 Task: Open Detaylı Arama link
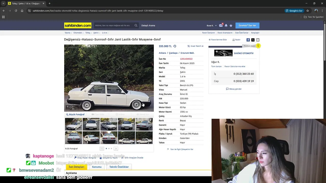tap(148, 25)
